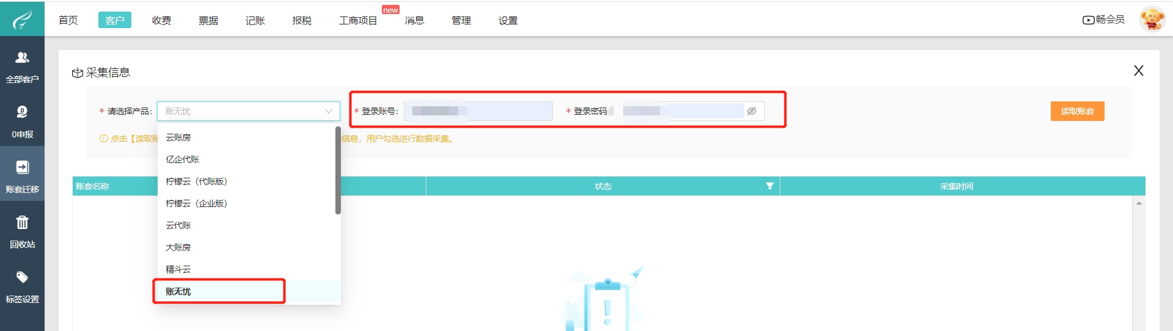Open the 请选择产品 dropdown box
This screenshot has width=1173, height=331.
(x=249, y=111)
